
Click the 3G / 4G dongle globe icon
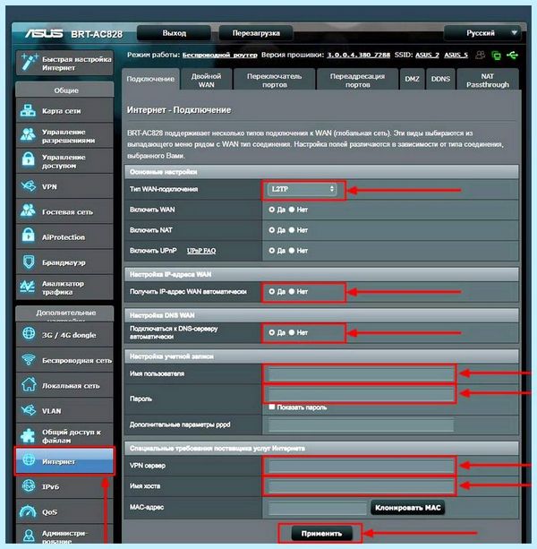tap(29, 334)
